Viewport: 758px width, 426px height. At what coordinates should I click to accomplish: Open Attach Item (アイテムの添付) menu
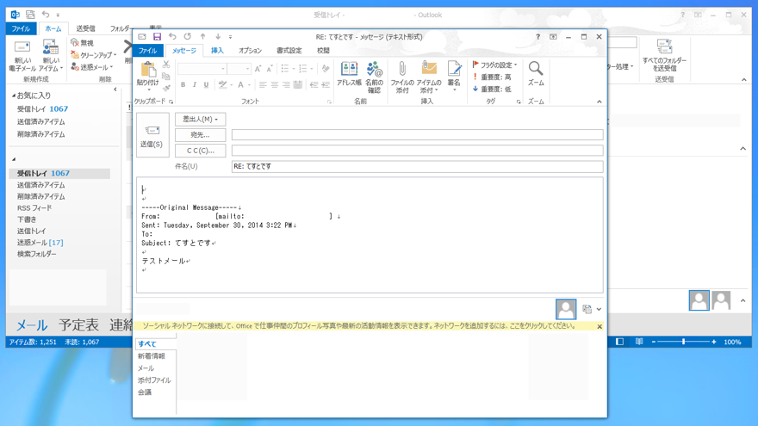429,77
